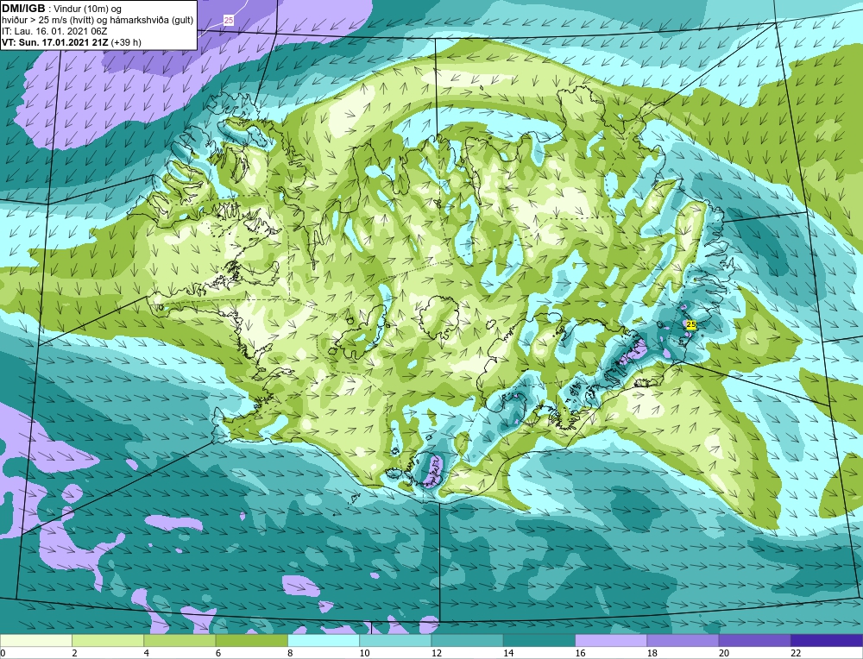Click the legend scale label 4
The height and width of the screenshot is (659, 863).
[147, 653]
